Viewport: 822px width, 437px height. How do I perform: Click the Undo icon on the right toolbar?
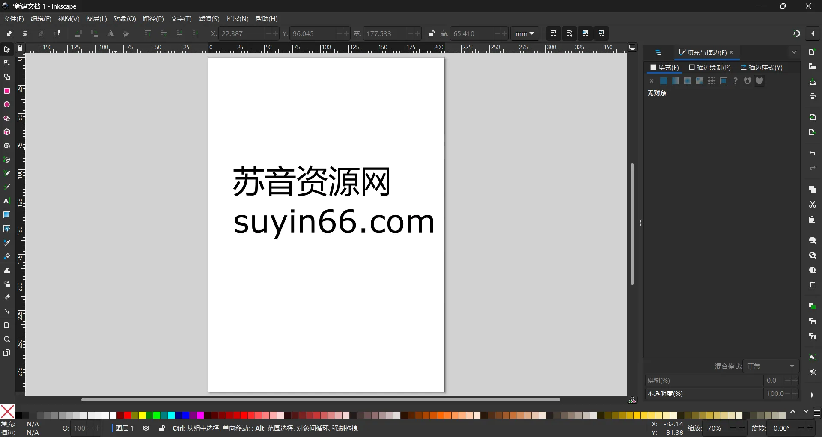pyautogui.click(x=813, y=153)
